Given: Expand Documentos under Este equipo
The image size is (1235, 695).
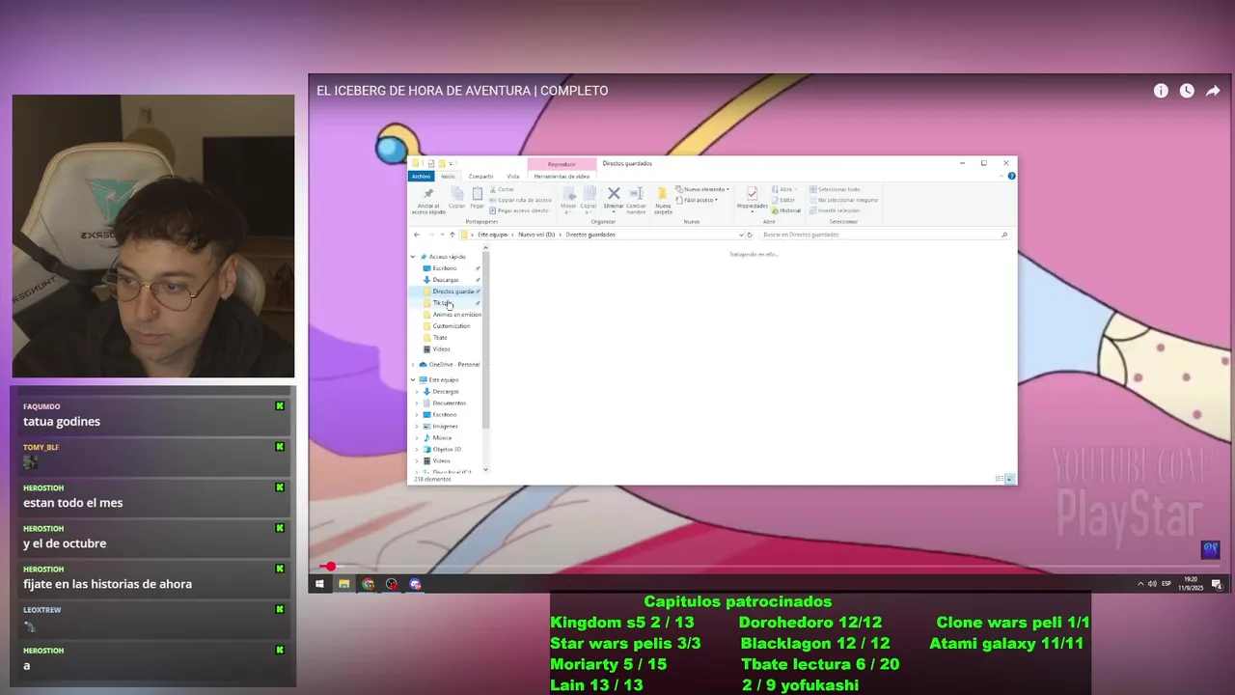Looking at the screenshot, I should pyautogui.click(x=417, y=403).
